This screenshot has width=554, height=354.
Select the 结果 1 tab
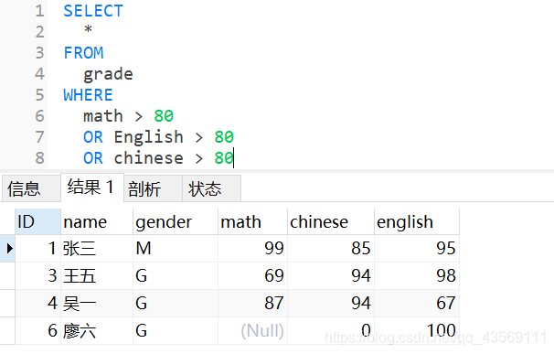[x=92, y=188]
